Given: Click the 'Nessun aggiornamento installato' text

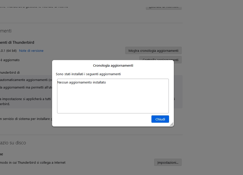Looking at the screenshot, I should [x=82, y=82].
